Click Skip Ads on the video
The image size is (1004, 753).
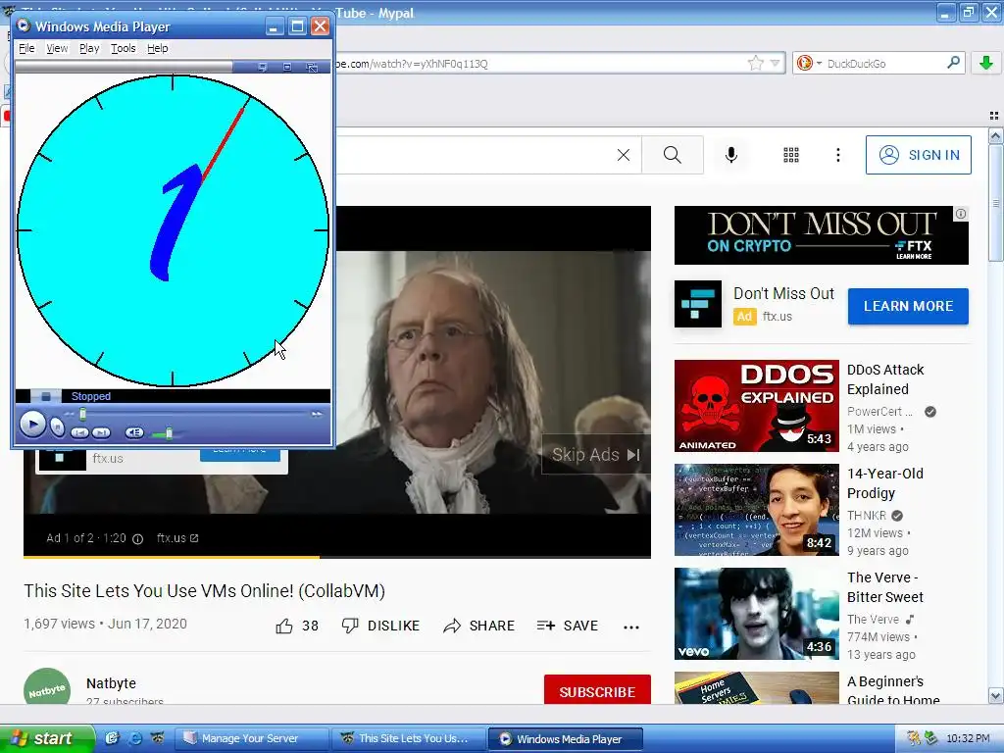click(595, 455)
